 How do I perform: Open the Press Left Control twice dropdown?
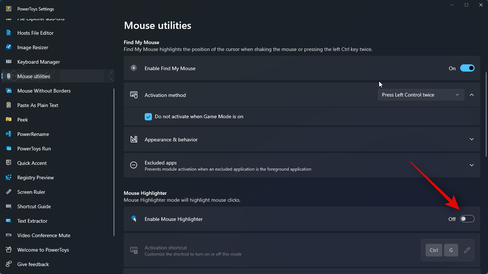[421, 95]
